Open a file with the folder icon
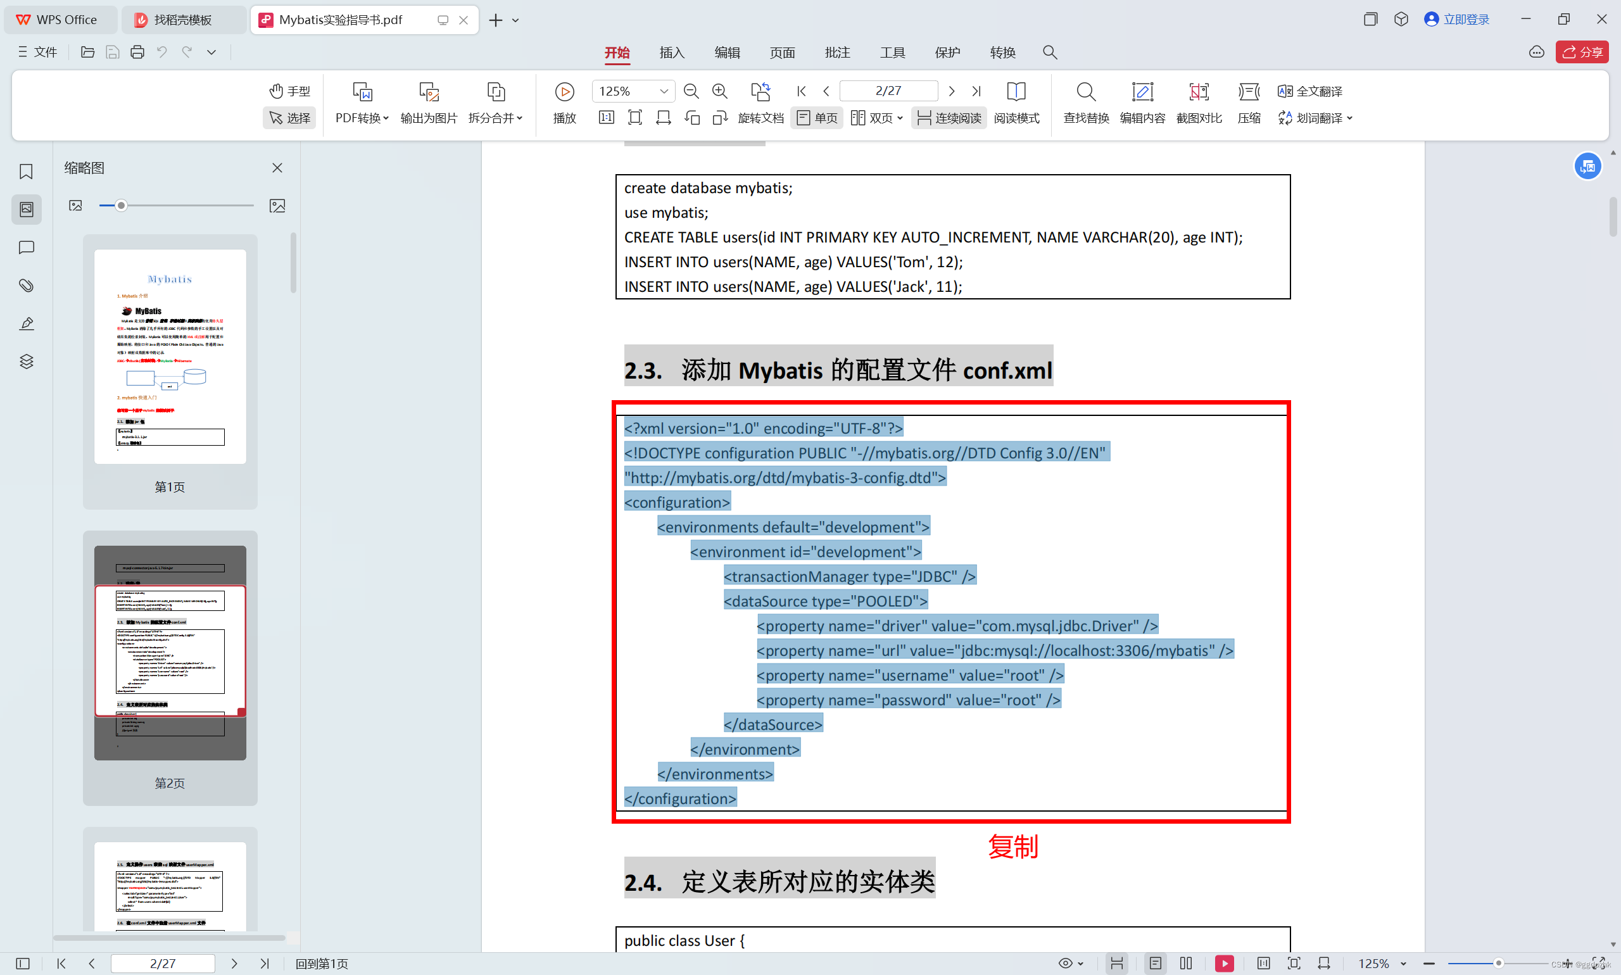This screenshot has height=975, width=1621. [x=87, y=52]
